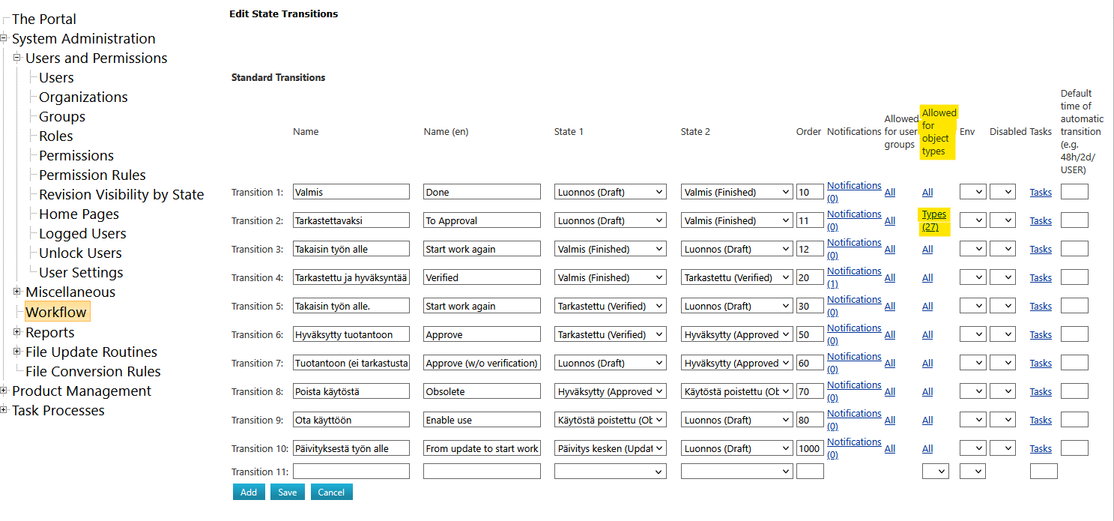The image size is (1114, 521).
Task: Expand the Product Management tree node
Action: (x=4, y=391)
